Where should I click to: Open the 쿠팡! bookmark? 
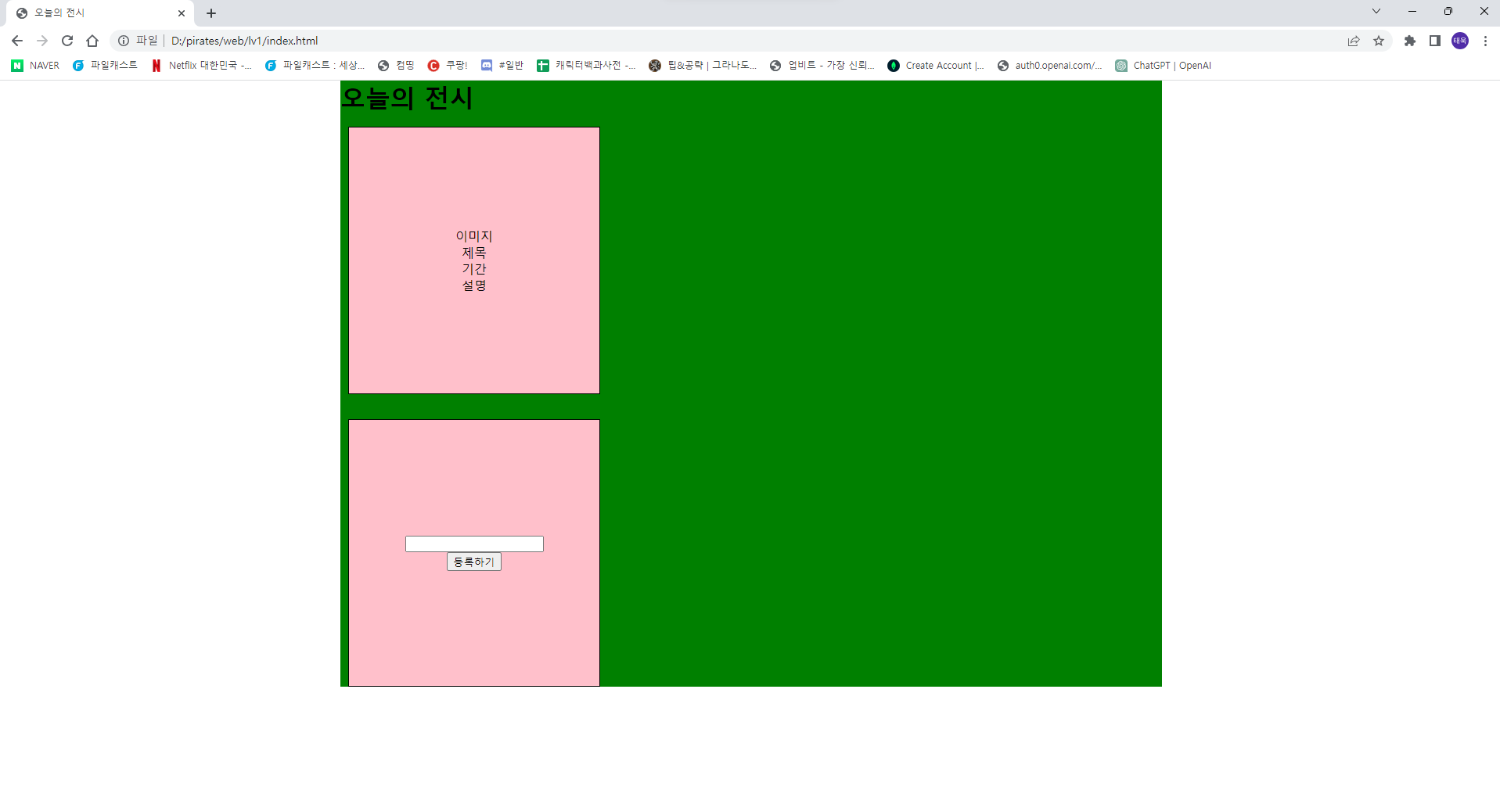448,66
